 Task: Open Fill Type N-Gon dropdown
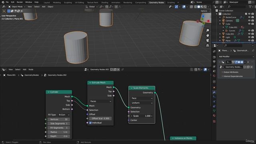tap(64, 115)
